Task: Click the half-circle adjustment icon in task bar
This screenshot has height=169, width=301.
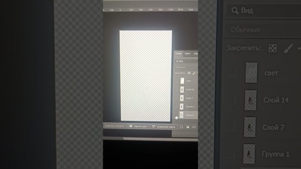Action: 188,127
